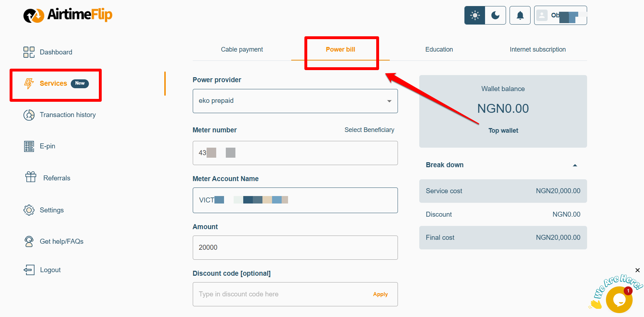The width and height of the screenshot is (644, 317).
Task: Open the Referrals gift icon
Action: [x=31, y=177]
